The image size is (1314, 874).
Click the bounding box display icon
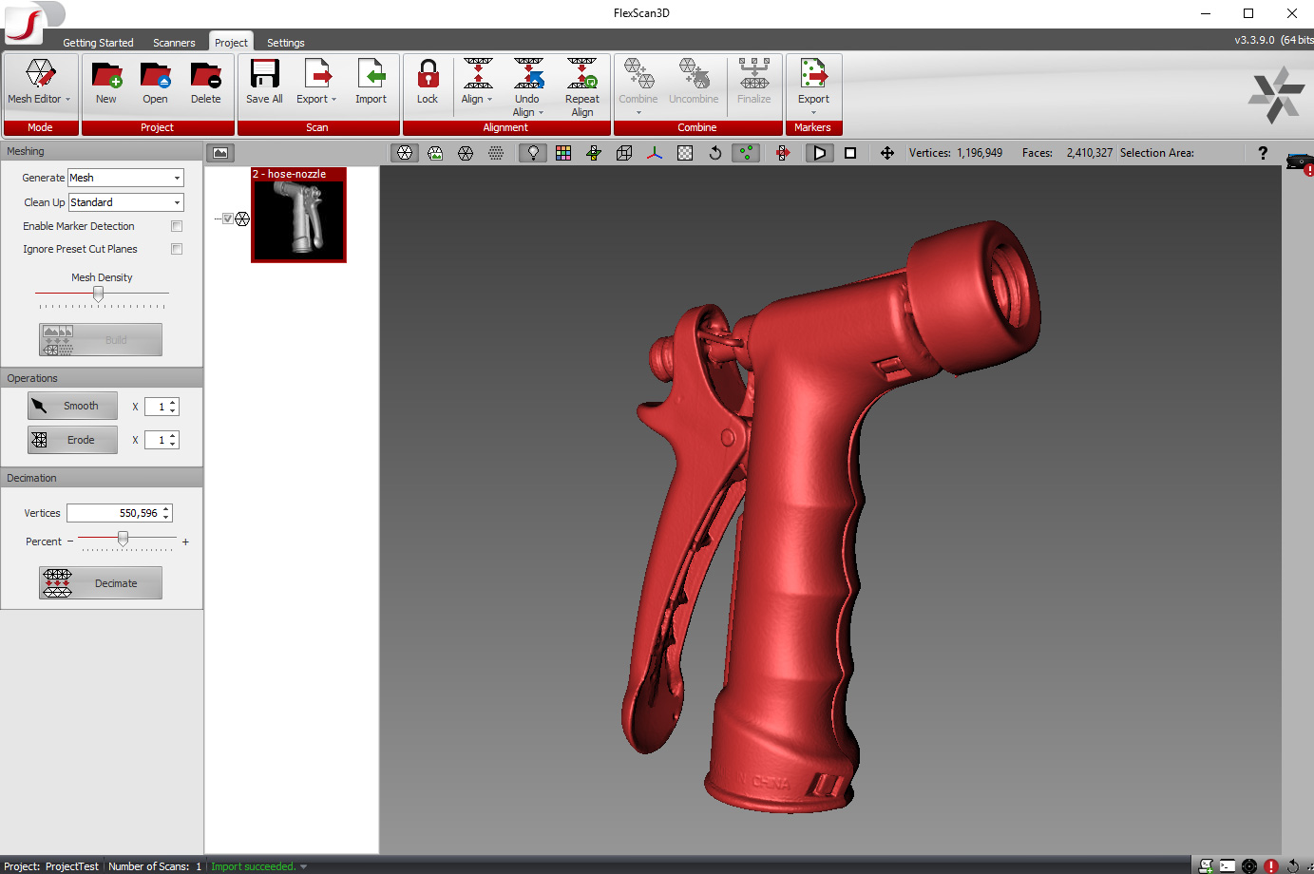pyautogui.click(x=623, y=152)
